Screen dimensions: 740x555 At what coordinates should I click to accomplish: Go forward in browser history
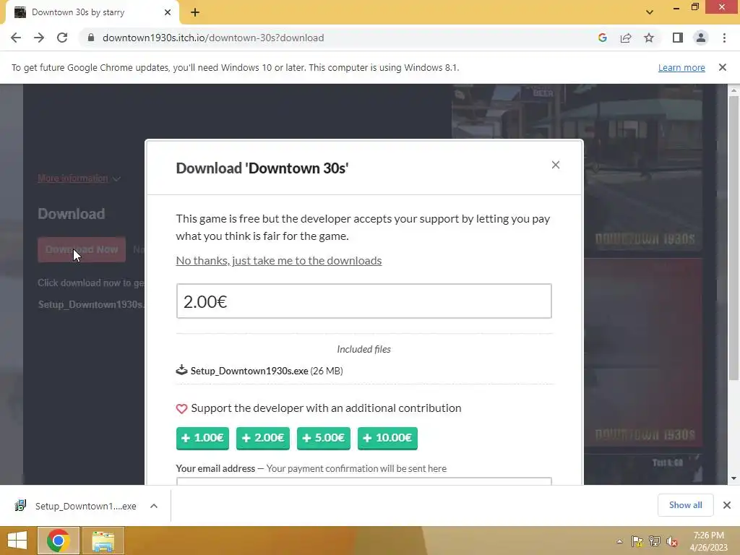click(x=39, y=38)
